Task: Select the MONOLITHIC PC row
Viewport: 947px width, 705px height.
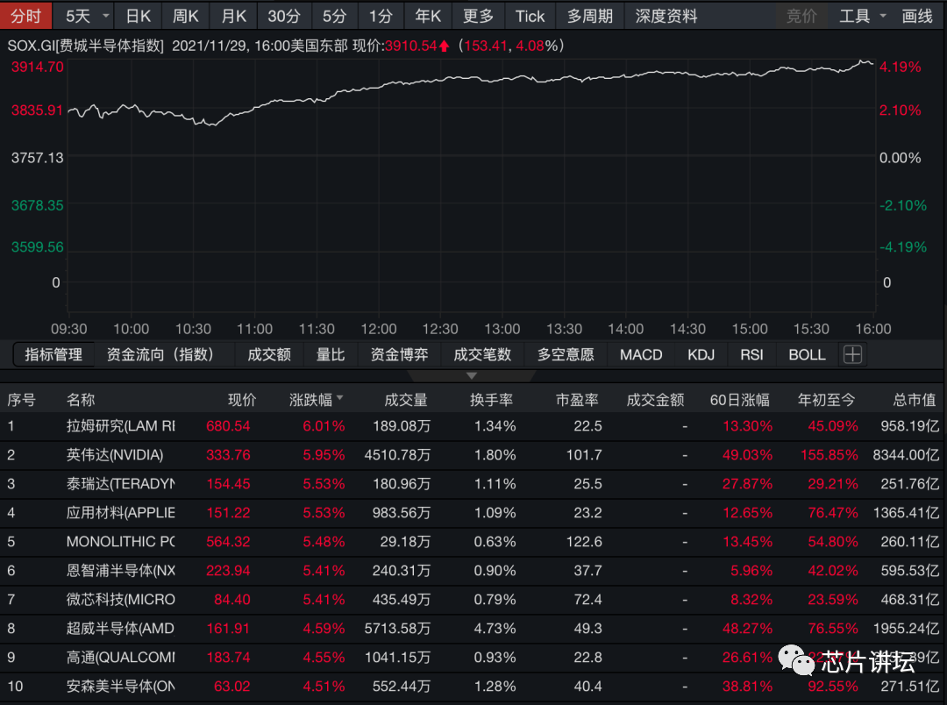Action: pos(473,542)
